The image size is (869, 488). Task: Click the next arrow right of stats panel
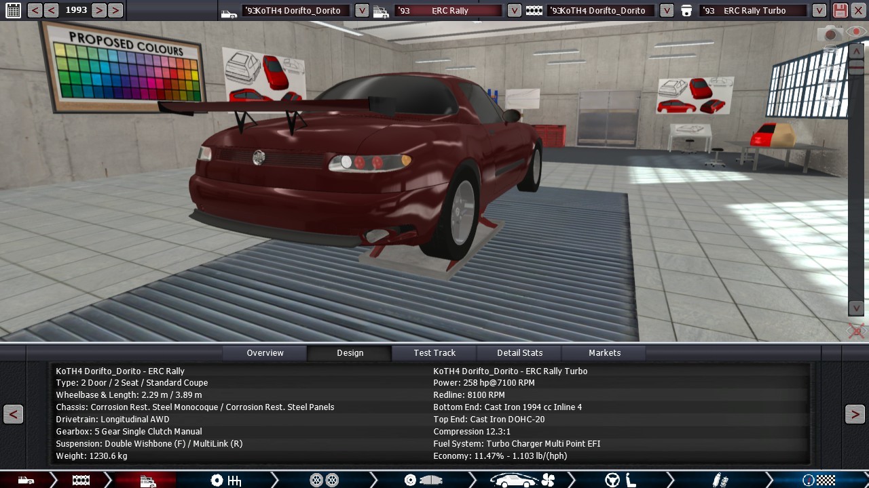pyautogui.click(x=855, y=414)
